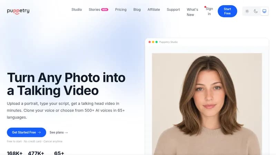
Task: Open the Blog link
Action: coord(137,10)
